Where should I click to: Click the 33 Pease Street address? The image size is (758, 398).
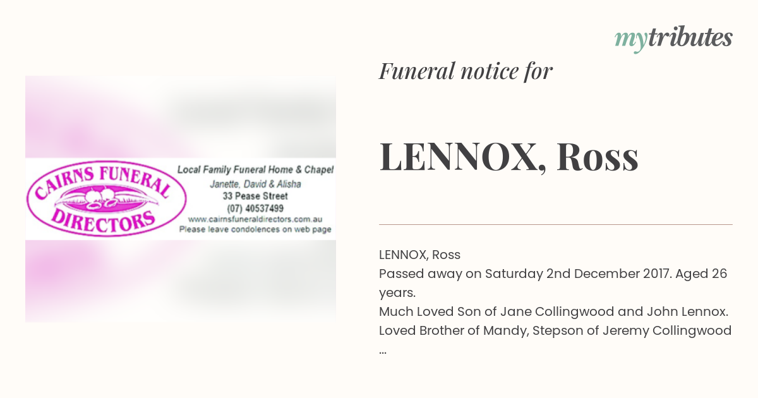click(255, 196)
